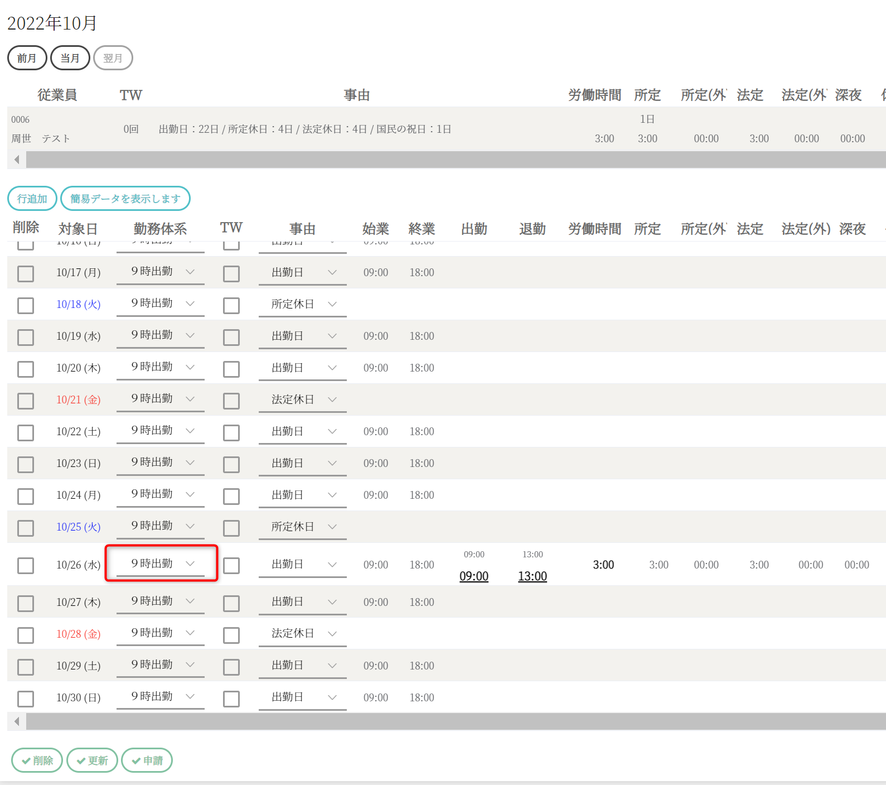
Task: Enable the TW checkbox for 10/20 (木)
Action: point(231,369)
